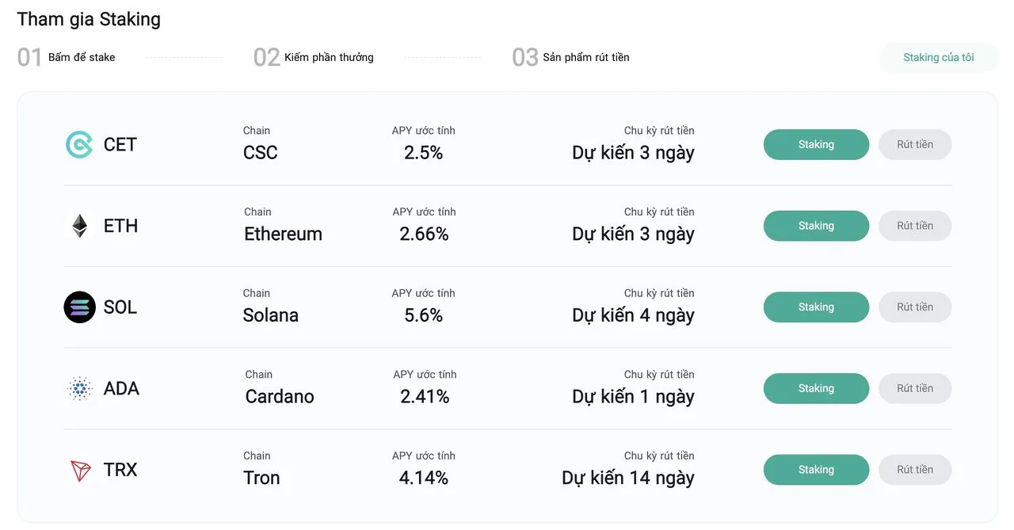Click the Cardano ADA logo icon
Viewport: 1014px width, 530px height.
coord(79,389)
